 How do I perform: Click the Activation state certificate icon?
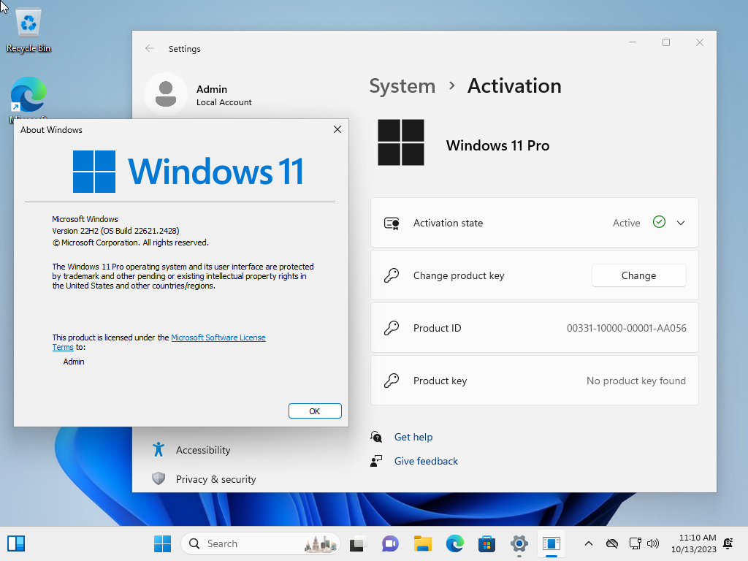tap(392, 224)
